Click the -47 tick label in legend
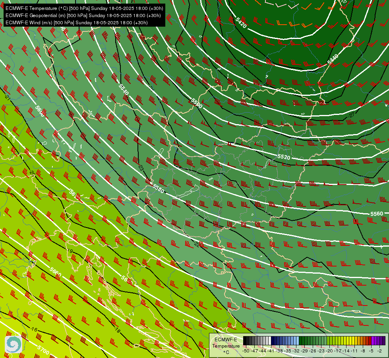The width and height of the screenshot is (389, 358). [x=254, y=351]
